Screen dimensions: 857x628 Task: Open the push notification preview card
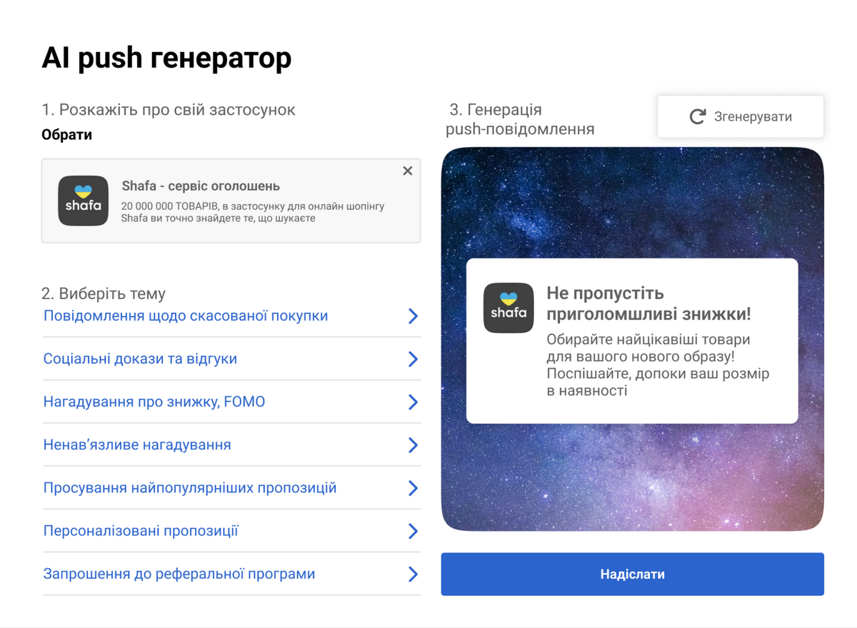point(632,341)
